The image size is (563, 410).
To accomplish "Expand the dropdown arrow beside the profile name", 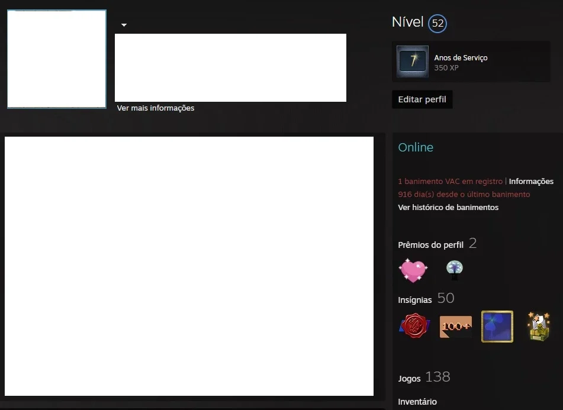I will pyautogui.click(x=124, y=25).
